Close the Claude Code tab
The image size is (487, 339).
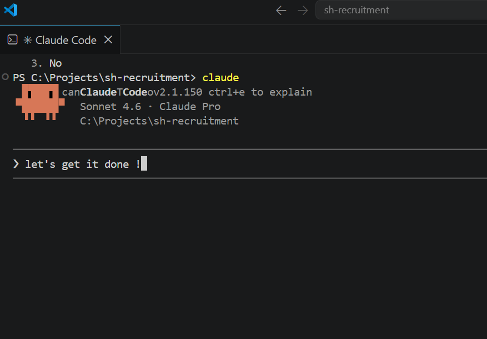pyautogui.click(x=108, y=40)
